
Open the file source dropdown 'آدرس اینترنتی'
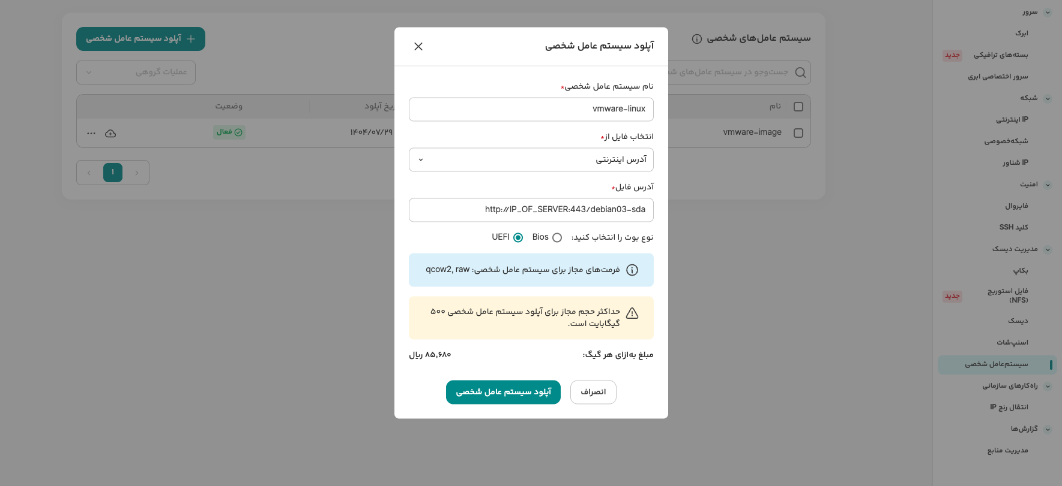pyautogui.click(x=531, y=160)
